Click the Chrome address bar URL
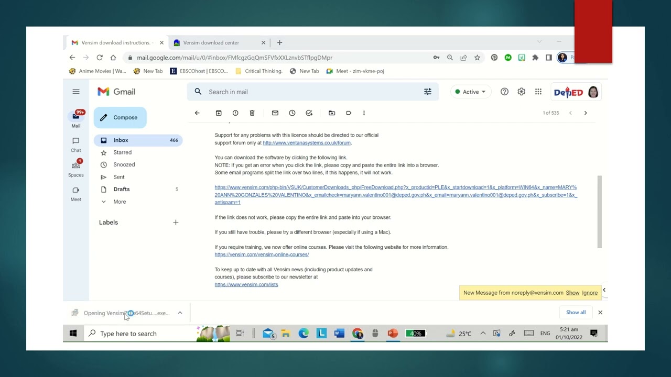The image size is (671, 377). click(x=235, y=58)
